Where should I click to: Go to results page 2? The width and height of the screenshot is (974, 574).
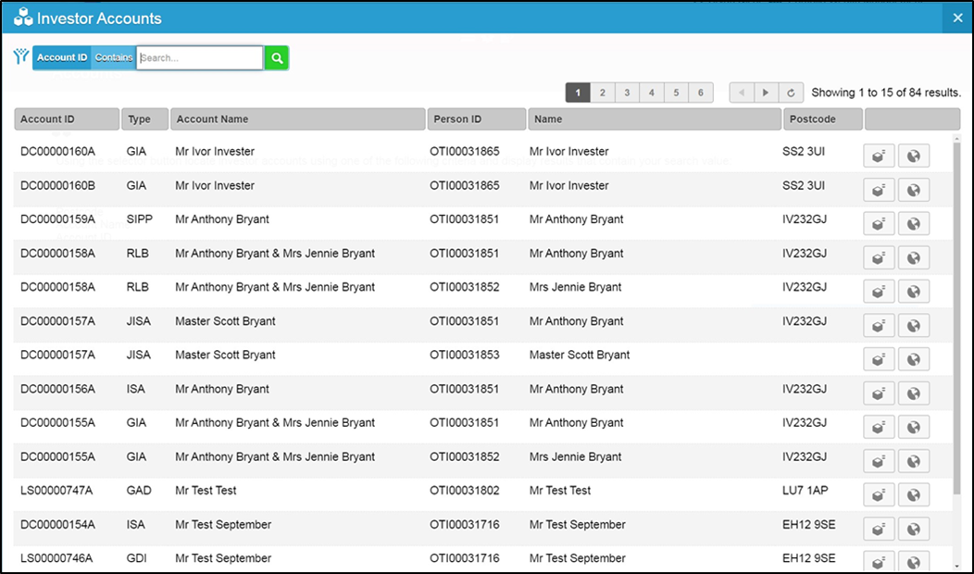pos(602,93)
